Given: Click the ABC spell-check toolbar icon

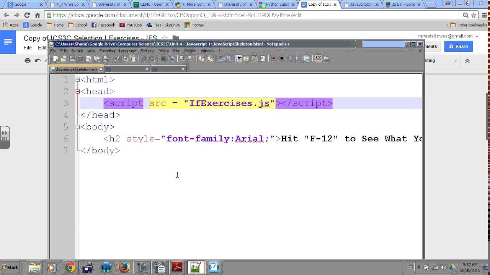Looking at the screenshot, I should tap(318, 58).
